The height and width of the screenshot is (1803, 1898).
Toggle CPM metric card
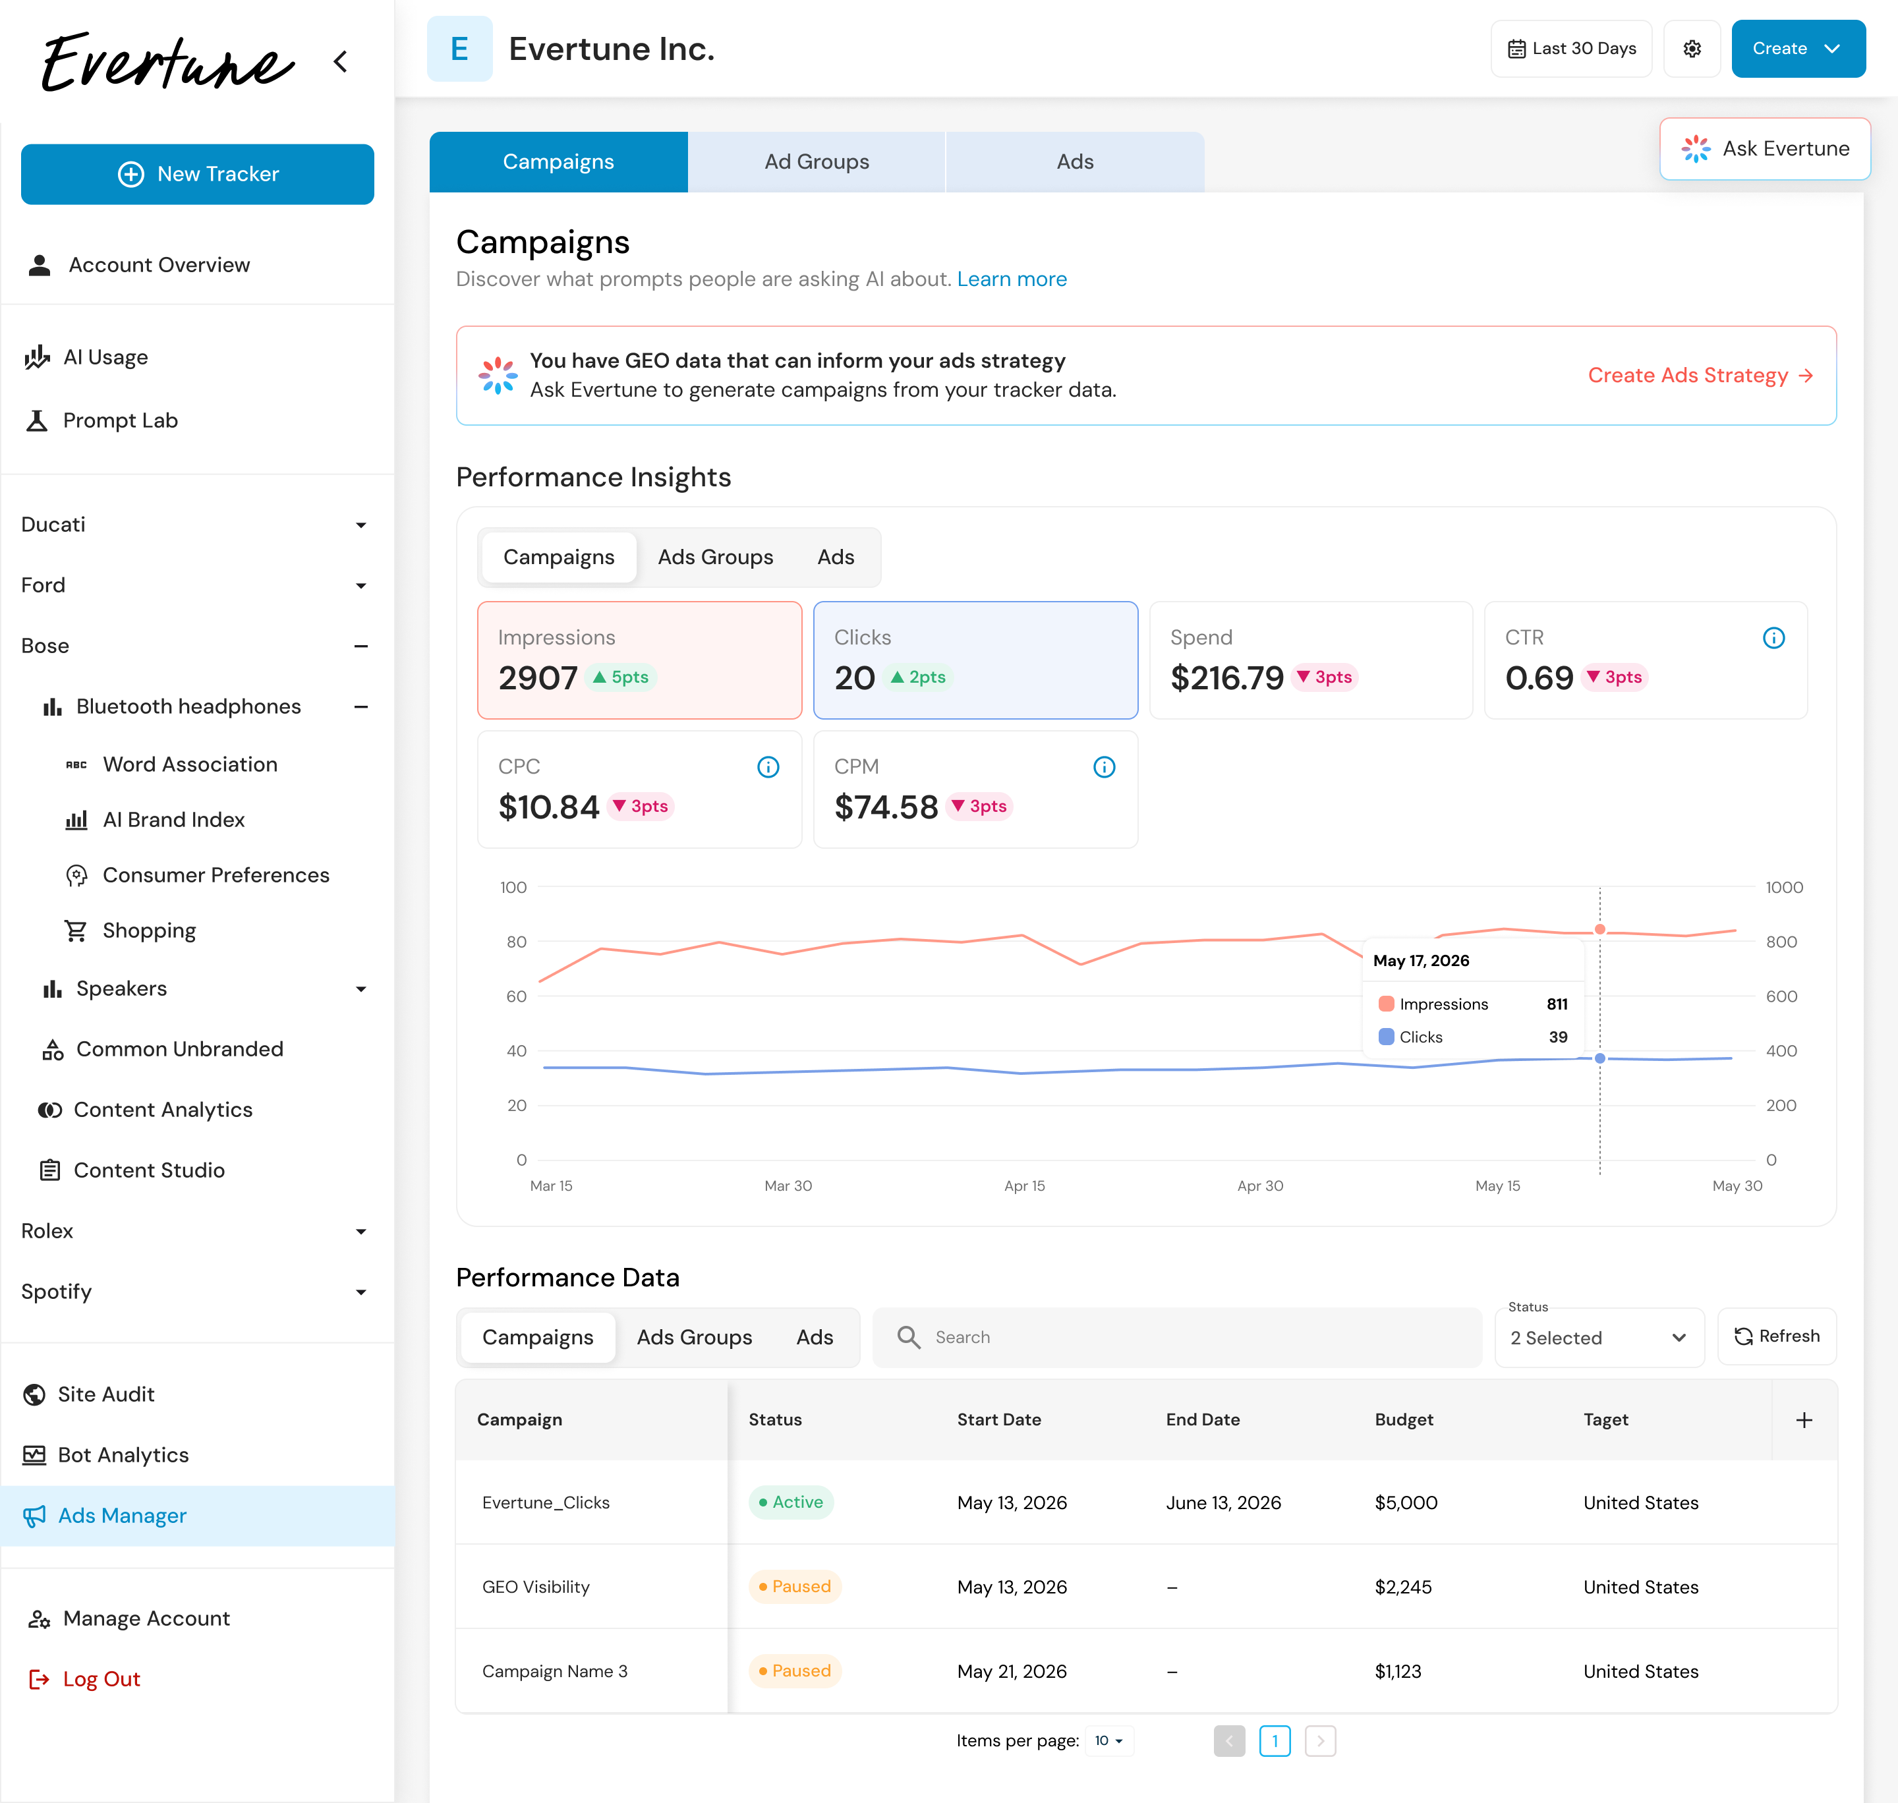[975, 789]
